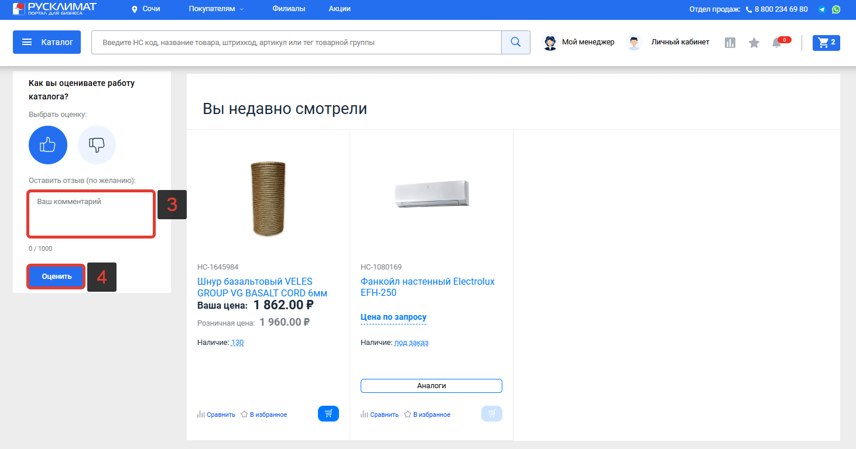The width and height of the screenshot is (856, 449).
Task: Click the phone number 8 800 234 69 80
Action: pyautogui.click(x=781, y=9)
